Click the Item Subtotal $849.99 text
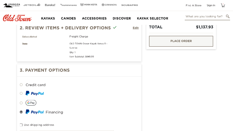This screenshot has height=131, width=233. (x=81, y=56)
